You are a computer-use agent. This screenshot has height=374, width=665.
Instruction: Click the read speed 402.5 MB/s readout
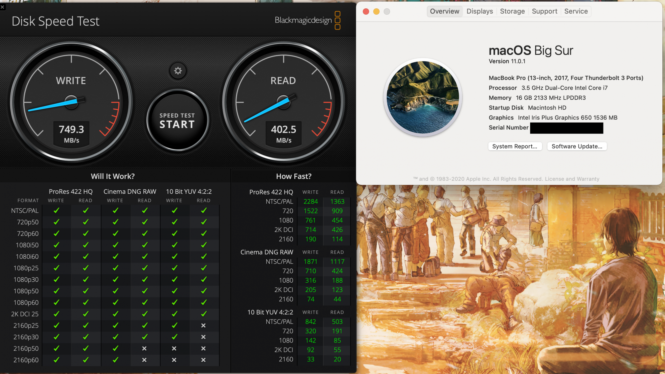pos(284,134)
